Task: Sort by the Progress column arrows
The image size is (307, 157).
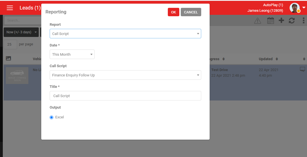Action: click(x=224, y=59)
